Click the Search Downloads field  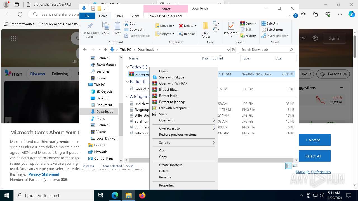[x=267, y=50]
